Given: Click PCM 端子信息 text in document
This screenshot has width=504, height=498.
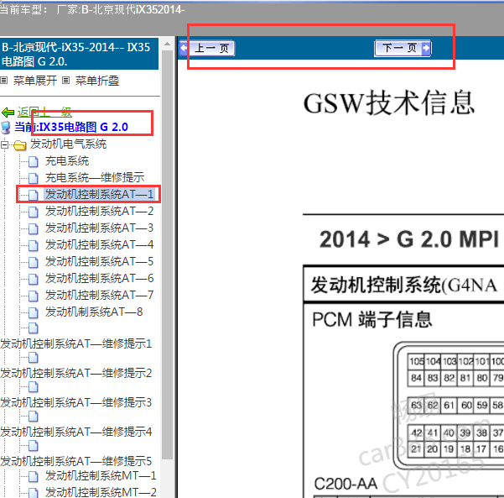Looking at the screenshot, I should 372,319.
